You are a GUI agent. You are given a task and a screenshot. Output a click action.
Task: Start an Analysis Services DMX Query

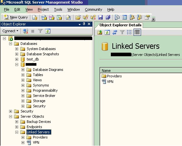pos(52,18)
